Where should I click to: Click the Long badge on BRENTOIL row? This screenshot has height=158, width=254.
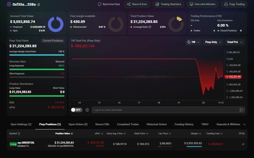[13, 144]
